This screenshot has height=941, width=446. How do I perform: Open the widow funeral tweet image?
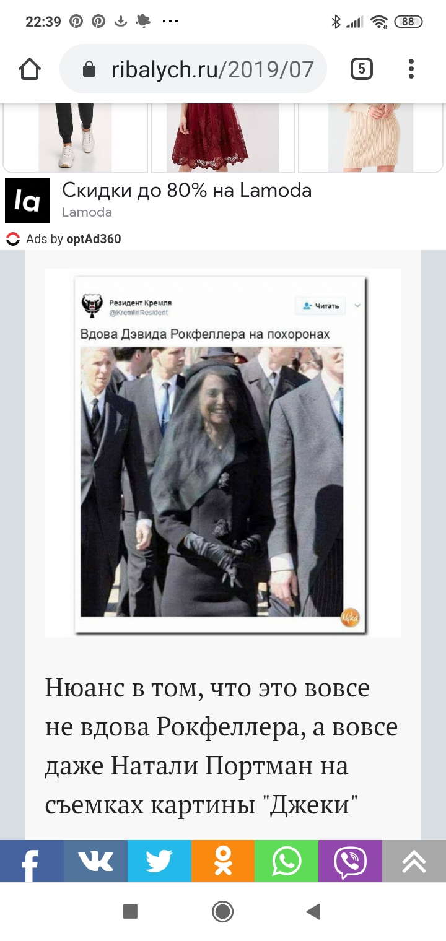[223, 453]
